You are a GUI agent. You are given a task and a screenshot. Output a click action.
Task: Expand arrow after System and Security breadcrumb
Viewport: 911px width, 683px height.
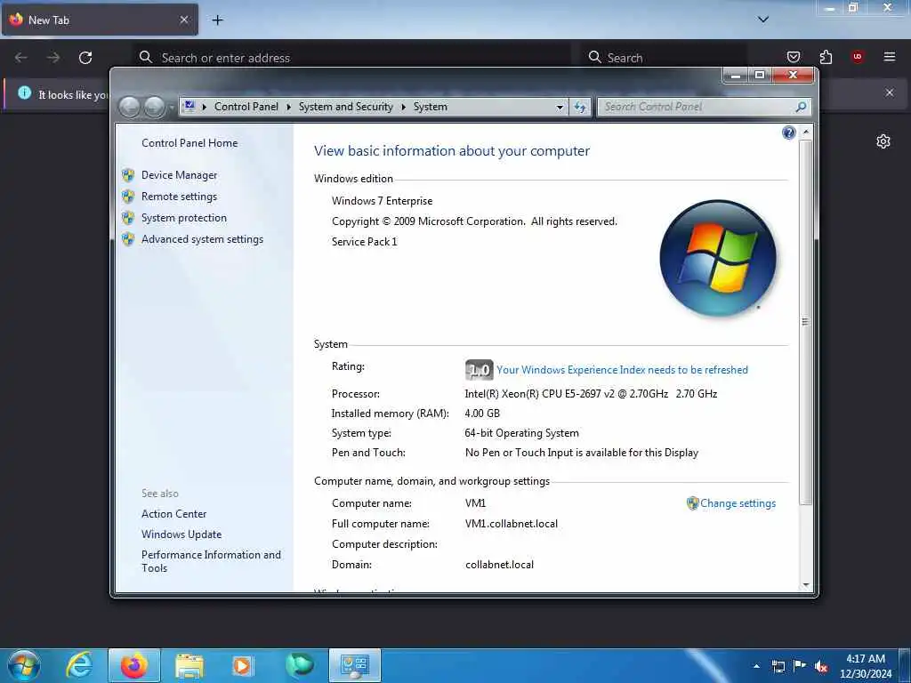(x=403, y=108)
